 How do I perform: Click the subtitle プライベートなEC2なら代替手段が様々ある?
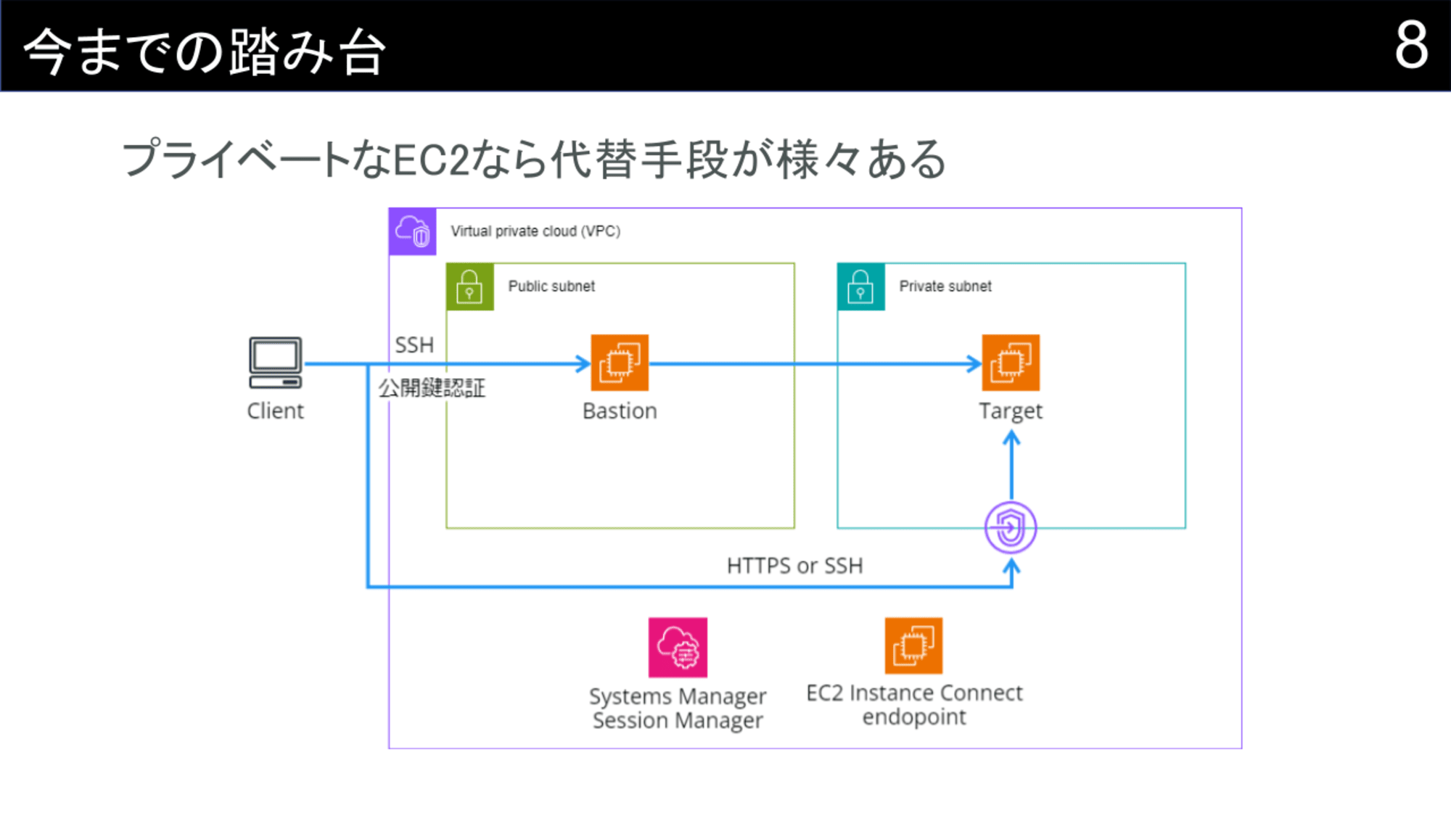pyautogui.click(x=534, y=159)
